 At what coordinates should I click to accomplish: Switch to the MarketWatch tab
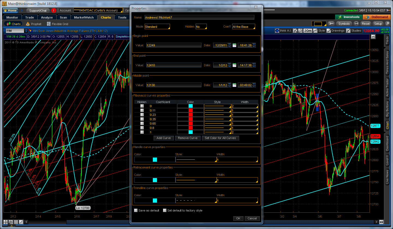[x=84, y=17]
